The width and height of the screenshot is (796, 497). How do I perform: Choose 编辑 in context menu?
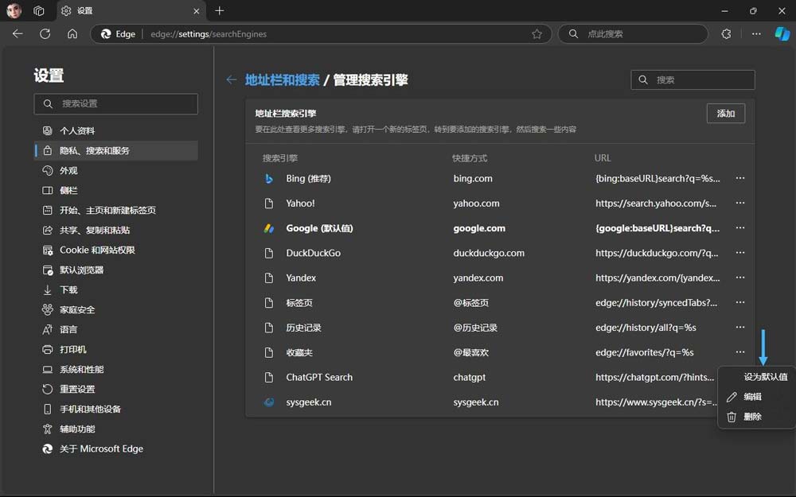coord(756,397)
